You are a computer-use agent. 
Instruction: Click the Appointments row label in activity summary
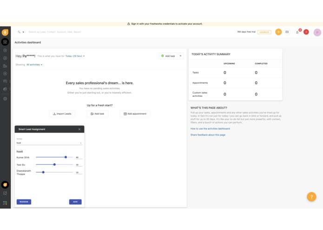(x=200, y=83)
